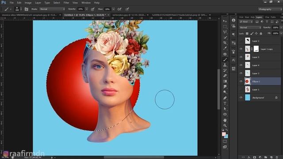Open brush Opacity slider dropdown

tap(87, 9)
